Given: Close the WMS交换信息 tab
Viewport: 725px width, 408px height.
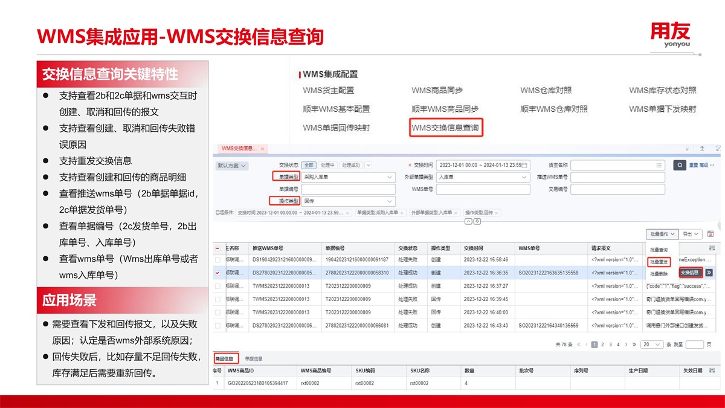Looking at the screenshot, I should coord(263,148).
